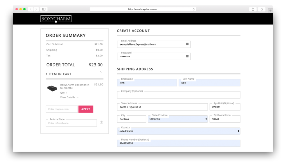
Task: Open the State/Province dropdown
Action: tap(178, 119)
